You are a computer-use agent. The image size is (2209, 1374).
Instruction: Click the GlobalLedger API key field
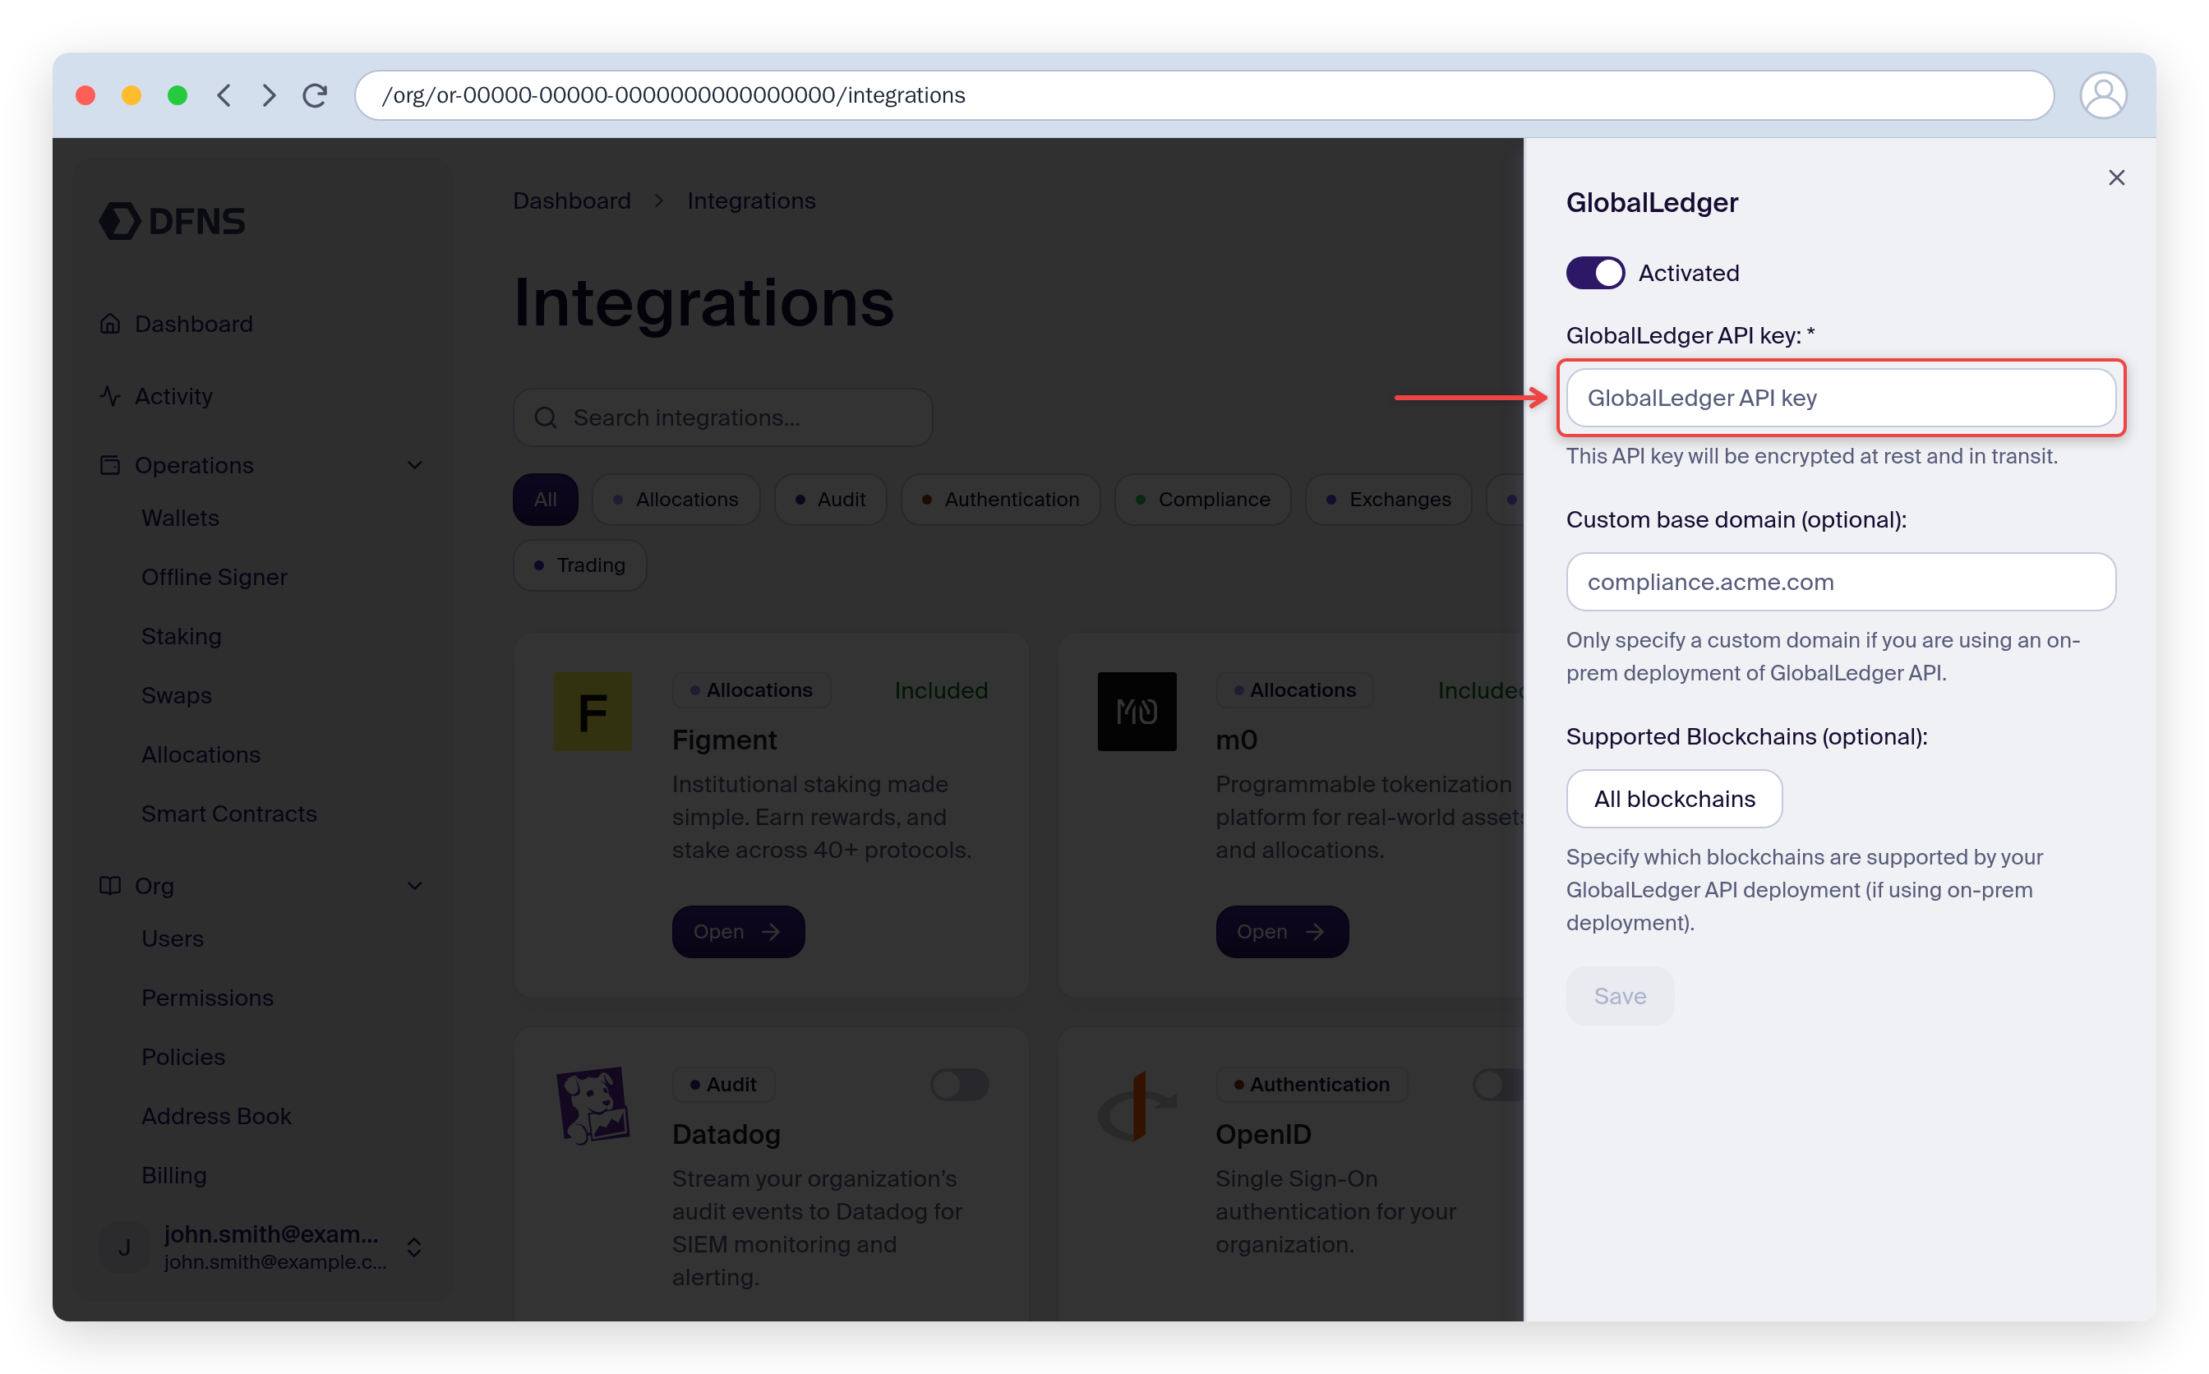1841,398
